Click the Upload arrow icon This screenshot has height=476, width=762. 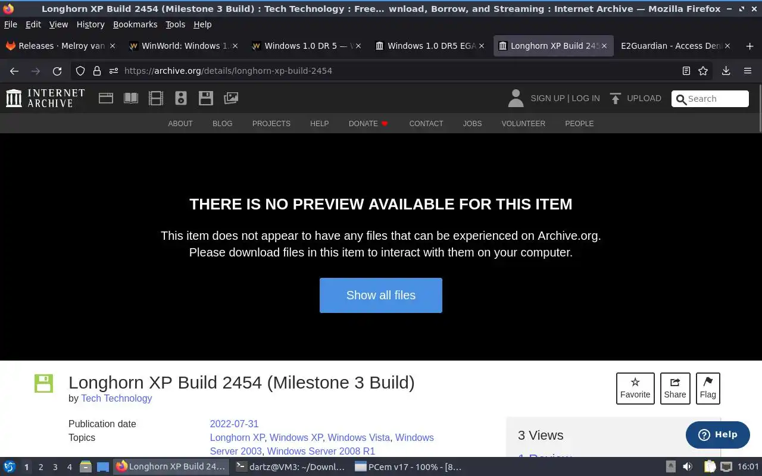click(616, 98)
